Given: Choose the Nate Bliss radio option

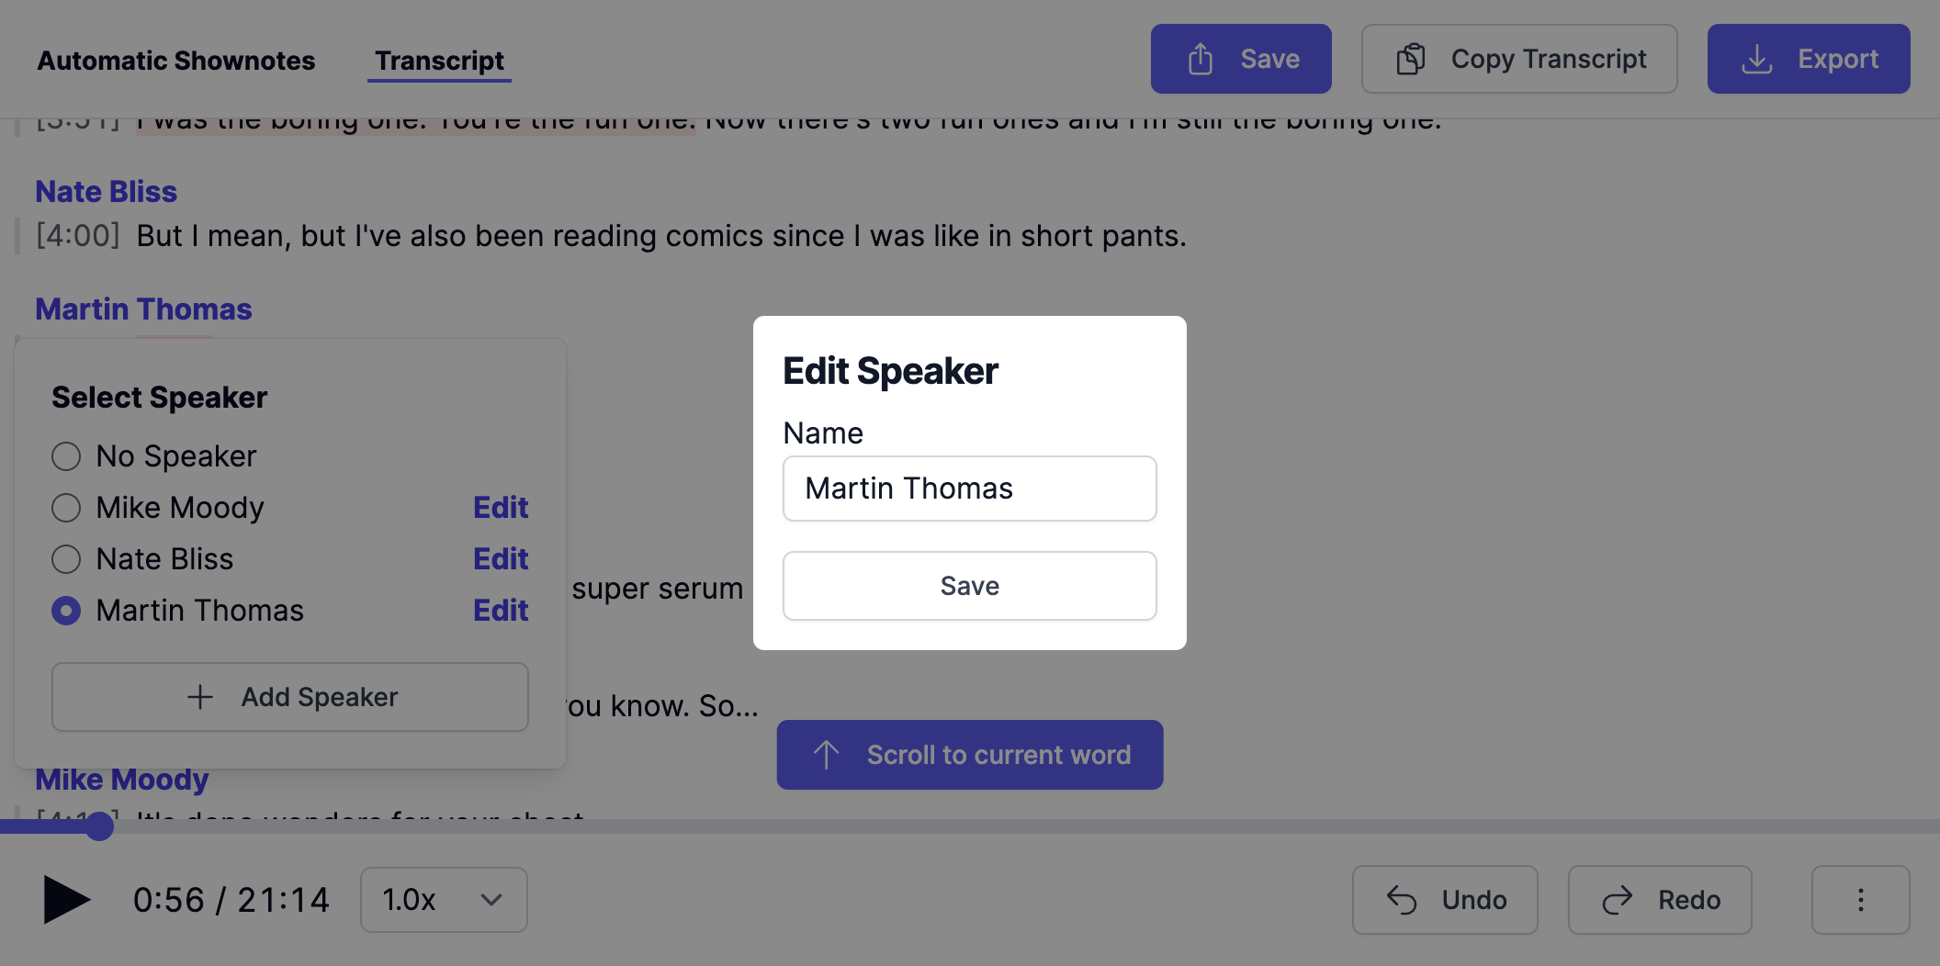Looking at the screenshot, I should point(66,559).
